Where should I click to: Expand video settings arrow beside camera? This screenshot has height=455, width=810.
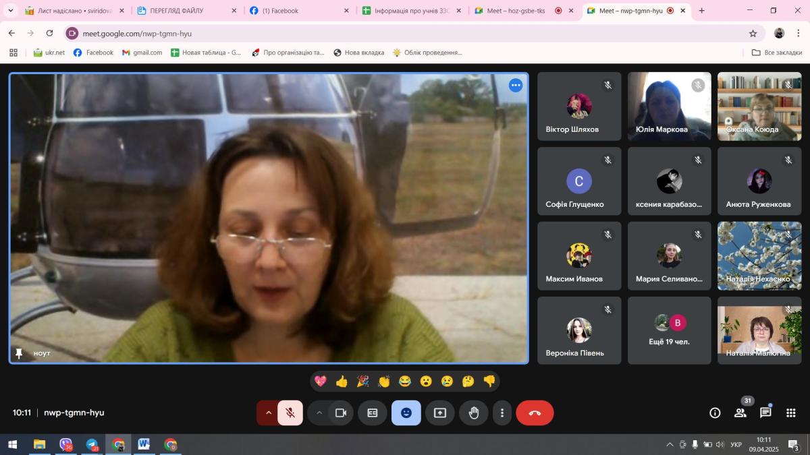(x=319, y=413)
